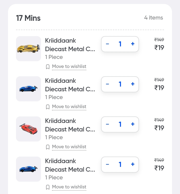This screenshot has width=180, height=194.
Task: Click bookmark icon under the red car item
Action: (48, 147)
